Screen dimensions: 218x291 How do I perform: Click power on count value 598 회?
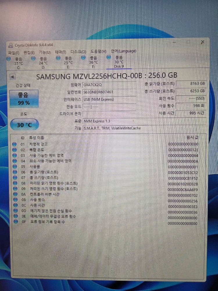click(x=191, y=106)
